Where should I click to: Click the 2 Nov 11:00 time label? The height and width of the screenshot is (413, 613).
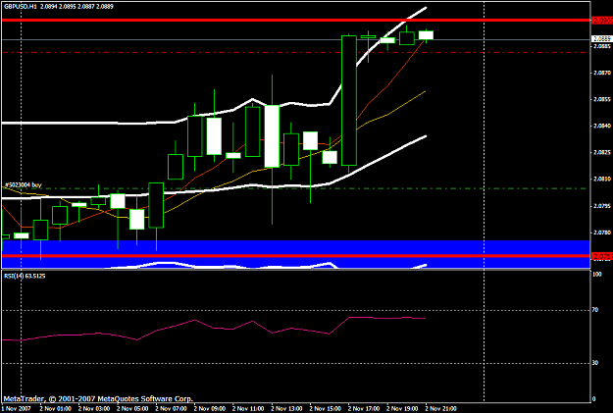(248, 409)
